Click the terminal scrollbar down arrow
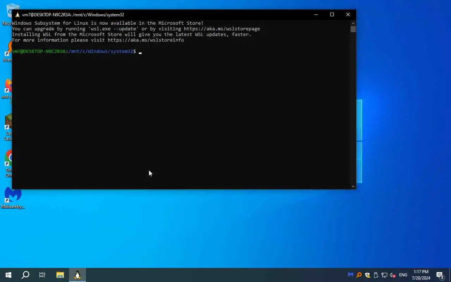Screen dimensions: 451x282 (353, 186)
